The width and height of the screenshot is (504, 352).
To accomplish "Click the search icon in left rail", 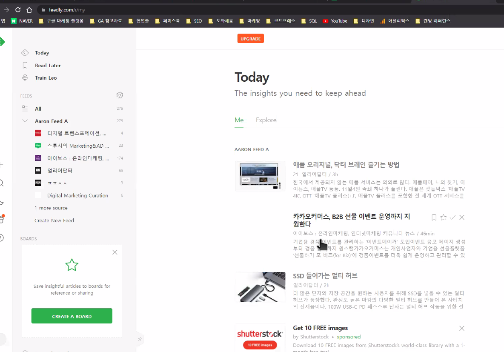I will click(2, 183).
